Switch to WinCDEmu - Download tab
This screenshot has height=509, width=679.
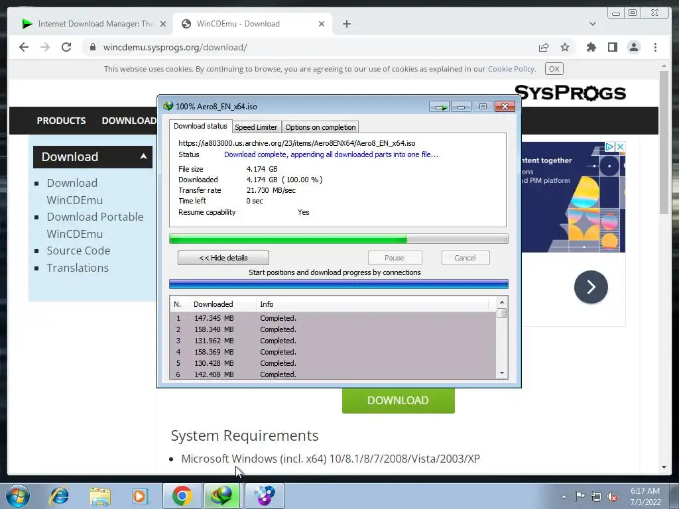point(253,24)
